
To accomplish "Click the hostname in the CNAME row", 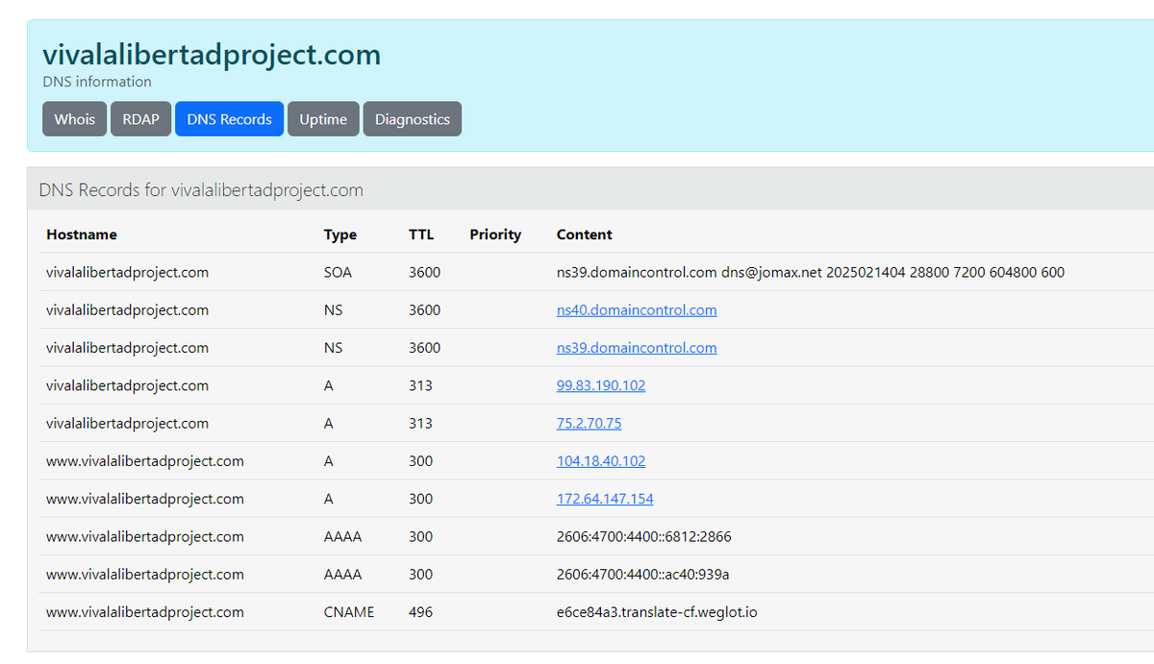I will (145, 612).
